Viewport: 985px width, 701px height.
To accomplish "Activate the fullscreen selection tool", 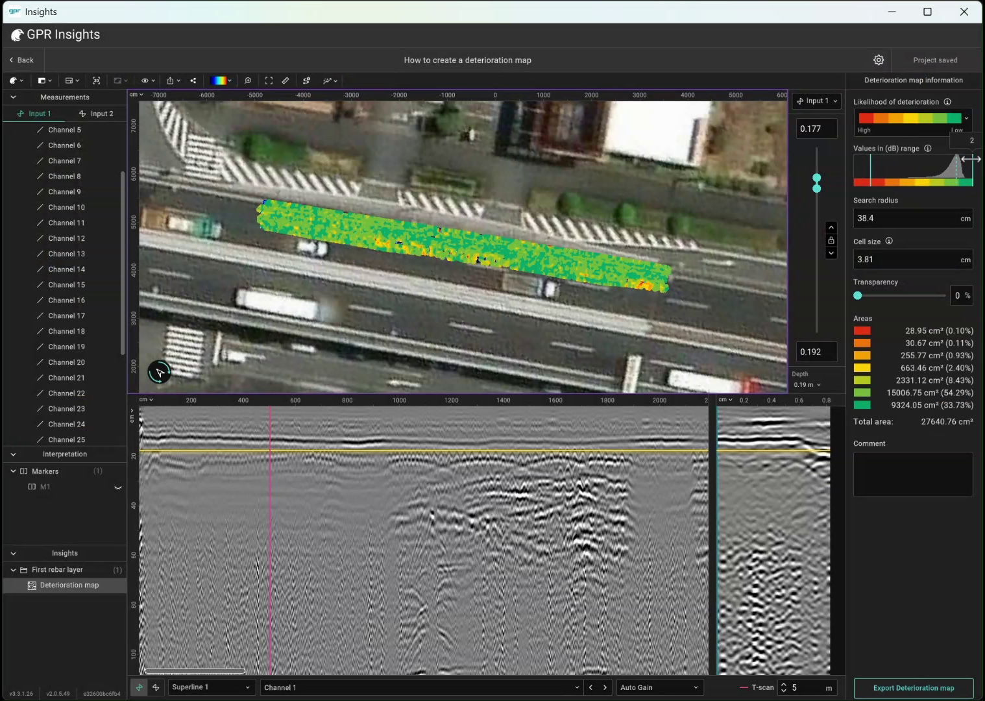I will pyautogui.click(x=268, y=80).
